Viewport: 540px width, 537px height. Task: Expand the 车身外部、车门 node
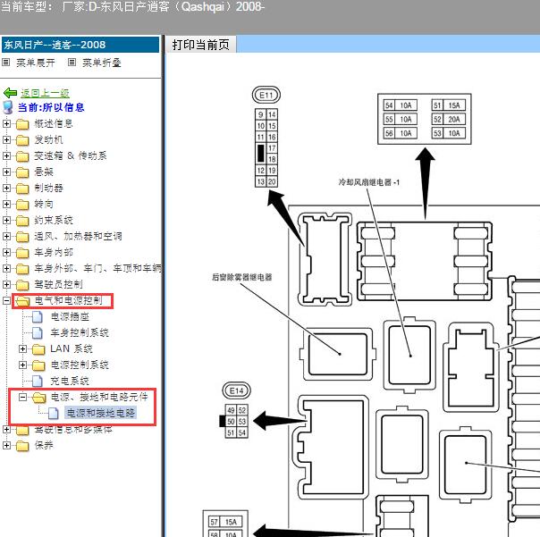click(x=6, y=268)
